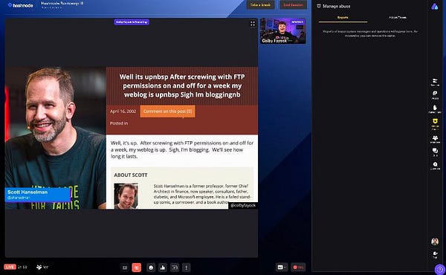Screen dimensions: 446x275
Task: Click the user avatar in the sidebar
Action: [x=435, y=242]
